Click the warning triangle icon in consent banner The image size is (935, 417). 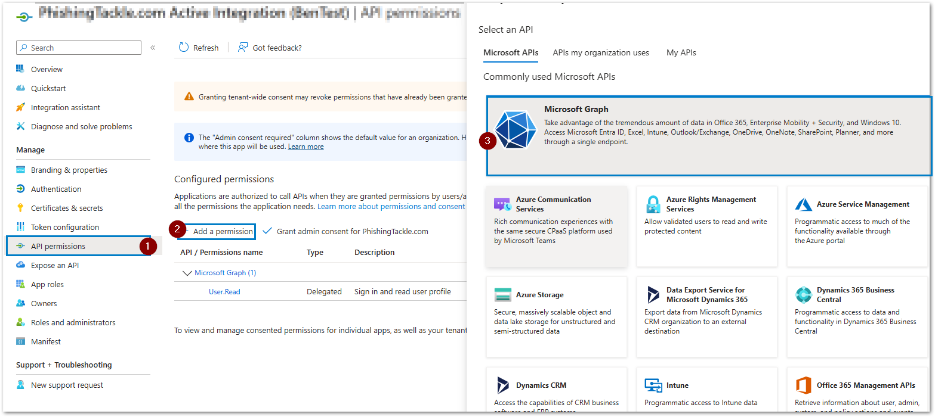coord(189,97)
